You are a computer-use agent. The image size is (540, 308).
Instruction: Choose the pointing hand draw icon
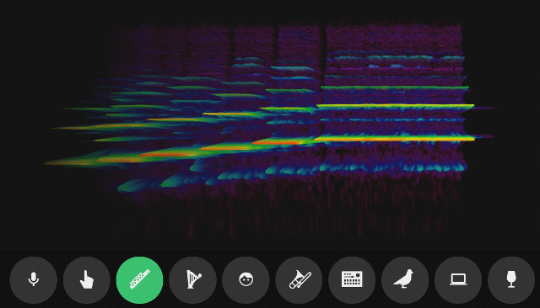[86, 280]
